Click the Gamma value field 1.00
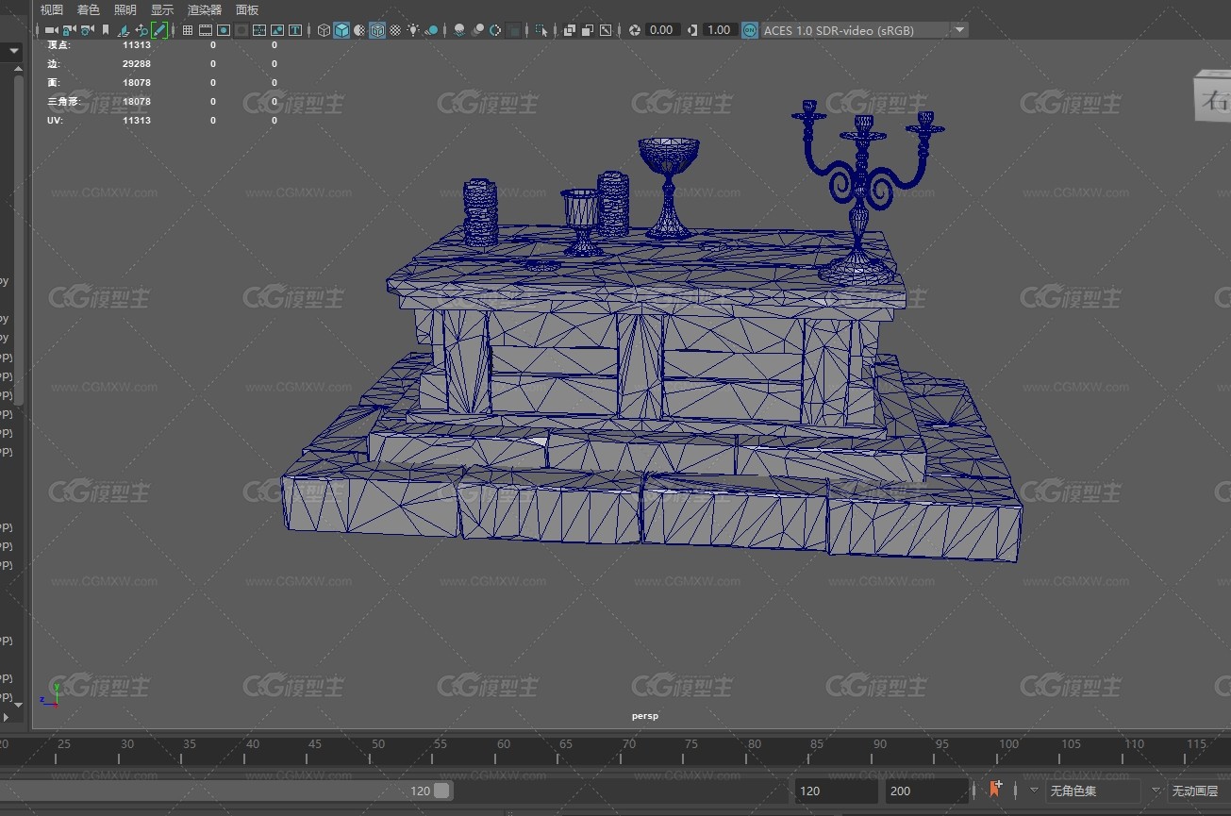Image resolution: width=1231 pixels, height=816 pixels. click(719, 30)
